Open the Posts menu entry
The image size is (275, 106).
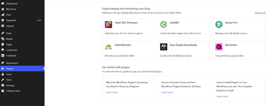tap(9, 33)
